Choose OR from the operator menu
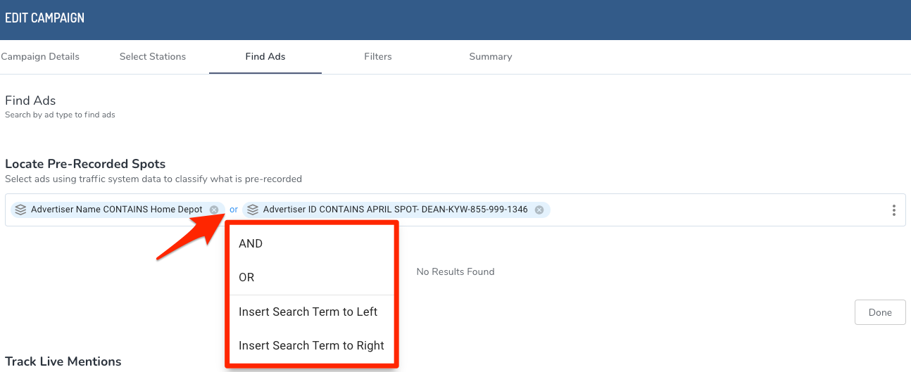This screenshot has width=911, height=372. point(246,277)
